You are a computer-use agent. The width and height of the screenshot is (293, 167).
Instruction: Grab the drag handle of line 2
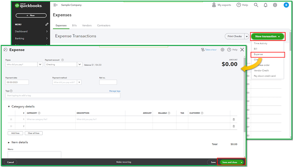click(11, 126)
